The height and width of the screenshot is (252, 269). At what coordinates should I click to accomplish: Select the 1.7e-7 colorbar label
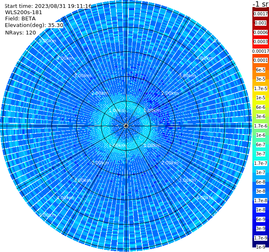click(x=261, y=163)
